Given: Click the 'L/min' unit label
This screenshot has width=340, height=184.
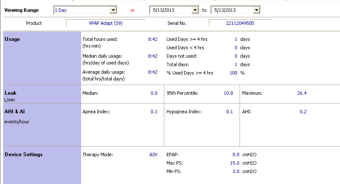Looking at the screenshot, I should tap(10, 100).
